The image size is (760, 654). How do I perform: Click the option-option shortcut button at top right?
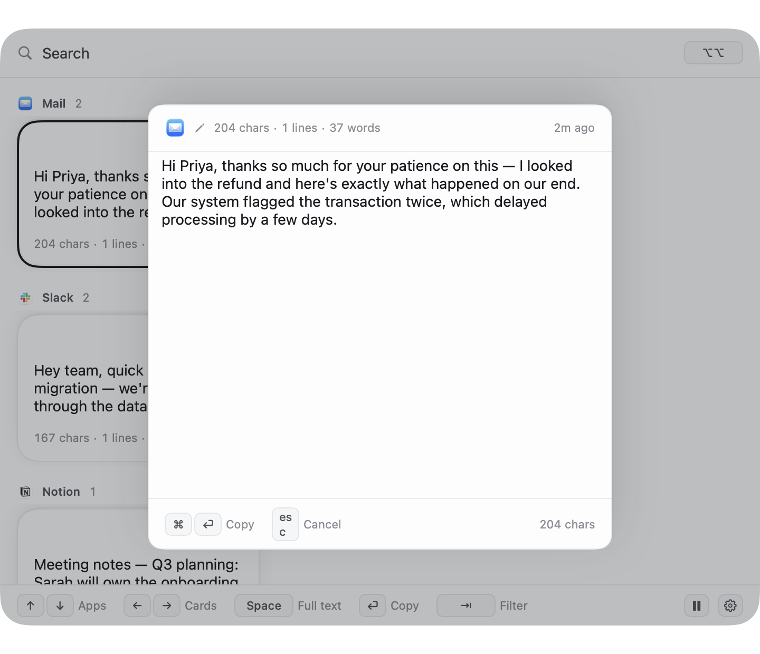point(713,53)
